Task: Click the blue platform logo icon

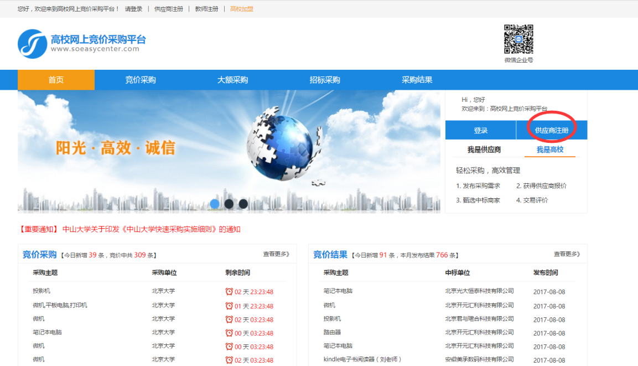Action: click(32, 44)
